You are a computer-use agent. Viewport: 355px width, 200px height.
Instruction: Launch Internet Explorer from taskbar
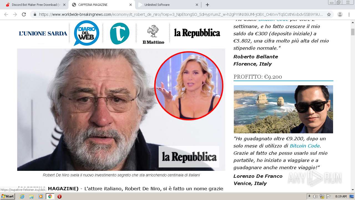pyautogui.click(x=22, y=196)
